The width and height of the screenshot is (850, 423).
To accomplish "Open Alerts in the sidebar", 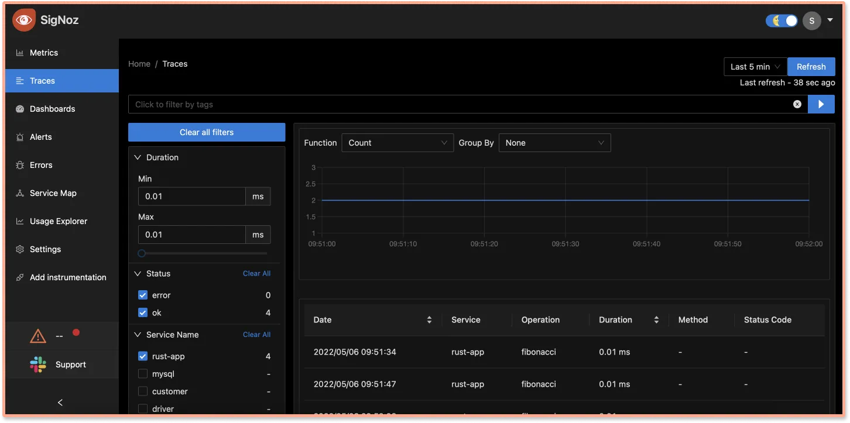I will coord(62,137).
